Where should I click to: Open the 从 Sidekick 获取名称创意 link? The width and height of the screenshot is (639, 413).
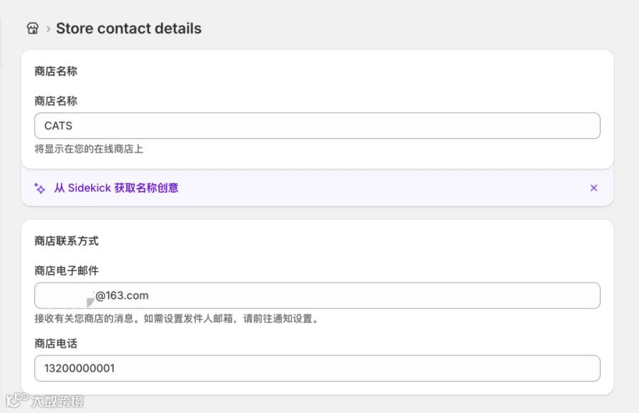[116, 188]
